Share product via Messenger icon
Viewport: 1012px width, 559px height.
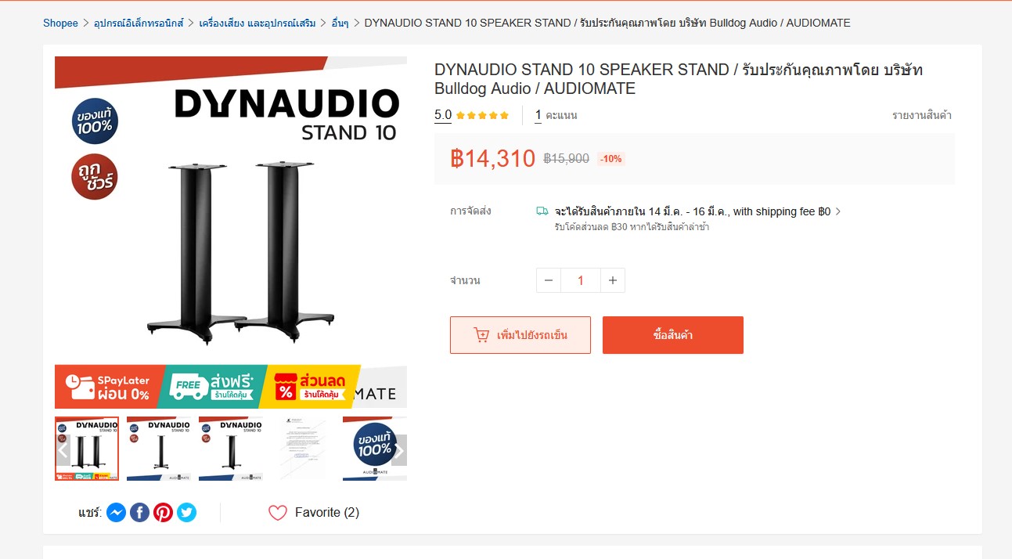(x=116, y=513)
